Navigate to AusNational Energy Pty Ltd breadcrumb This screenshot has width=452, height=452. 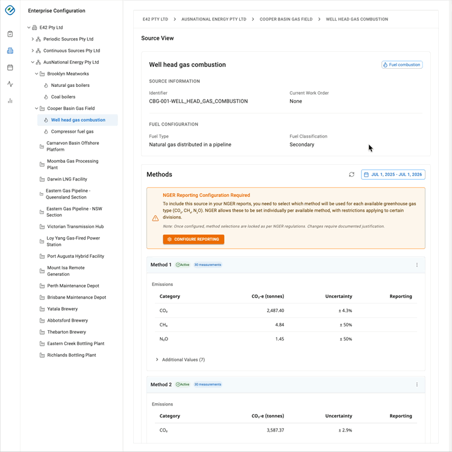(x=213, y=19)
